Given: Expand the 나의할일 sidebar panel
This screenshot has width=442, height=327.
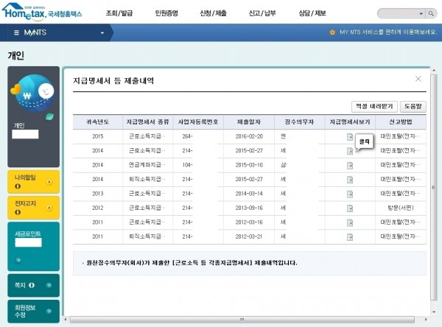Looking at the screenshot, I should [49, 181].
